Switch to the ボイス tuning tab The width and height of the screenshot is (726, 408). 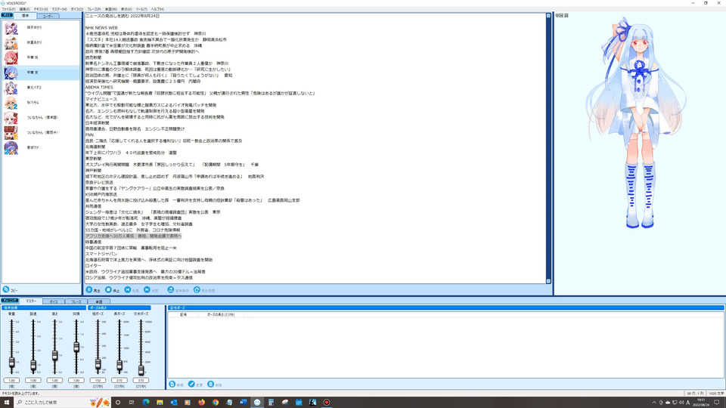[54, 301]
